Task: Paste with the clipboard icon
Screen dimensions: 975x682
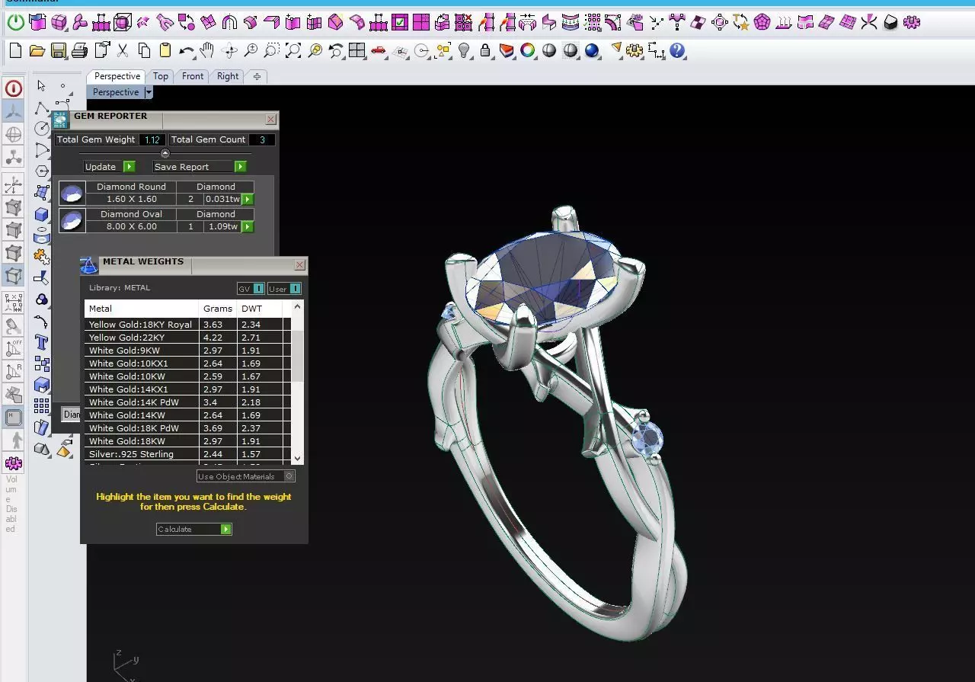Action: (x=165, y=51)
